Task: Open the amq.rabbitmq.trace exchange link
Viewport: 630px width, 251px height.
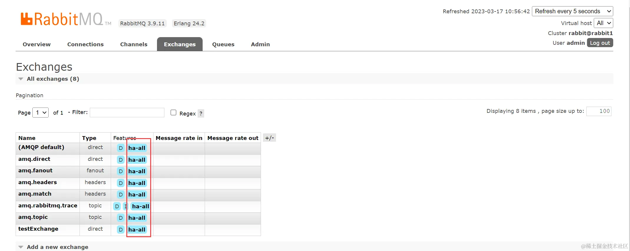Action: coord(48,205)
